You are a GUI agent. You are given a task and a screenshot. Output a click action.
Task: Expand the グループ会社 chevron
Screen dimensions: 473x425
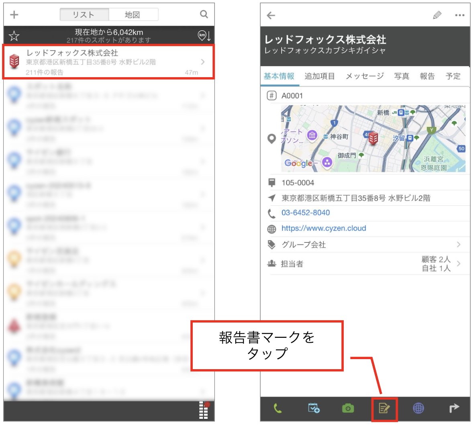(x=459, y=245)
